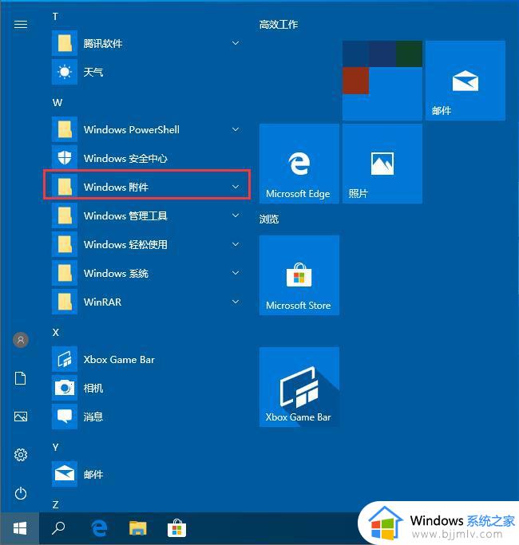Viewport: 519px width, 545px height.
Task: Expand the Windows 管理工具 chevron
Action: (x=236, y=215)
